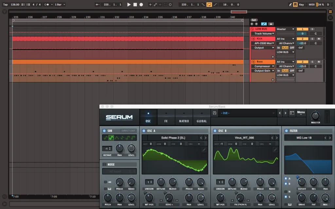This screenshot has width=335, height=209.
Task: Open the Kick track's API-2500 device dropdown
Action: (263, 43)
